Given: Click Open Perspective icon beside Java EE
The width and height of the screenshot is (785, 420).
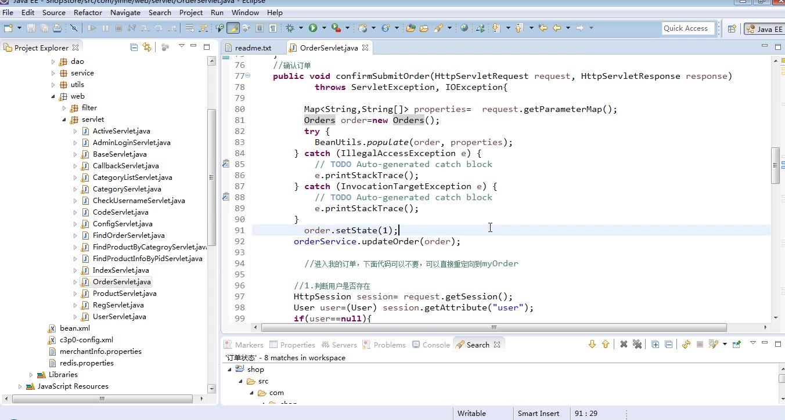Looking at the screenshot, I should pyautogui.click(x=732, y=28).
